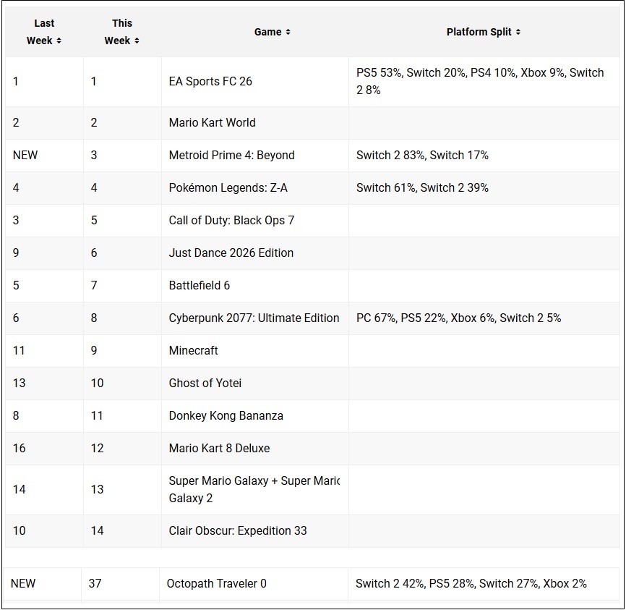Select EA Sports FC 26 game cell
The height and width of the screenshot is (610, 626).
point(210,81)
